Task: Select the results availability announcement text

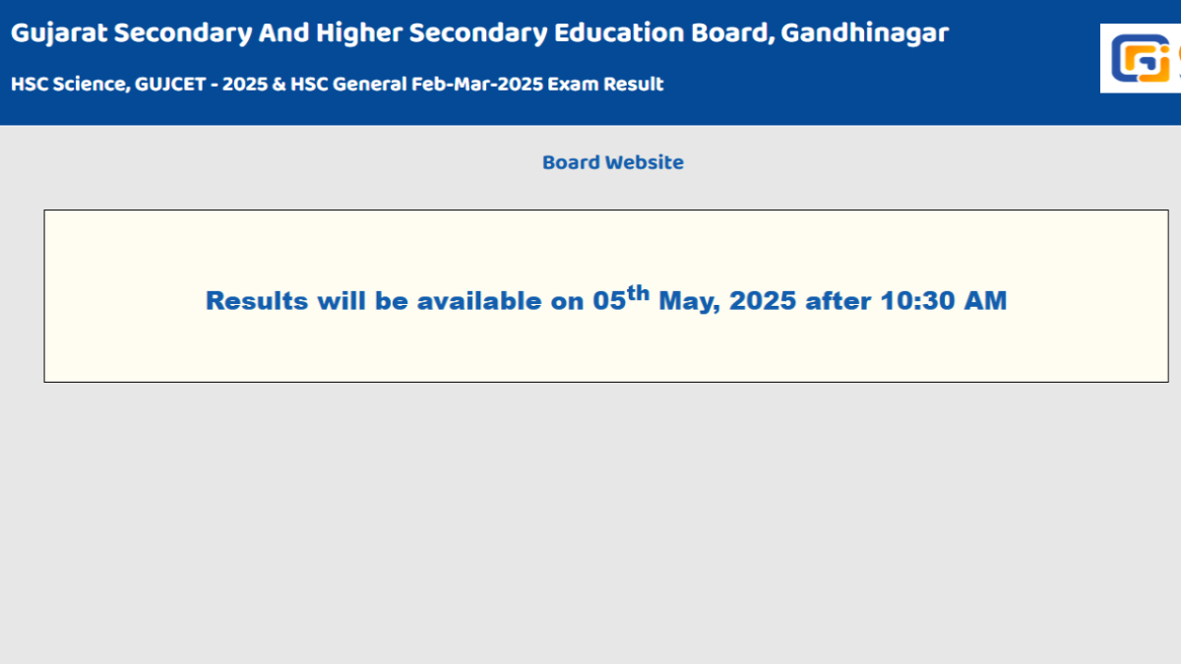Action: click(604, 298)
